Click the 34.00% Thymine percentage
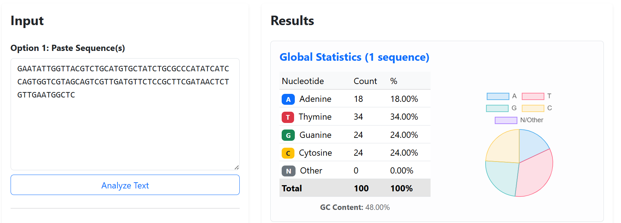621x223 pixels. pos(404,117)
